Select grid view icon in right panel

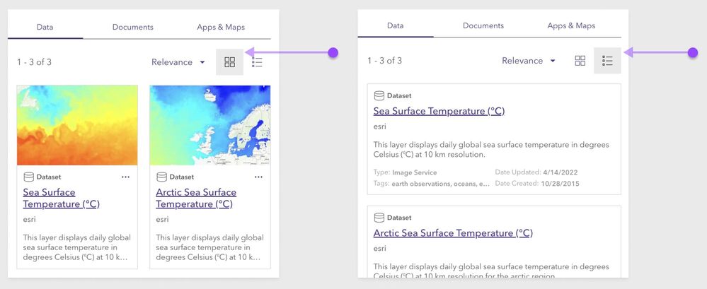[x=580, y=61]
